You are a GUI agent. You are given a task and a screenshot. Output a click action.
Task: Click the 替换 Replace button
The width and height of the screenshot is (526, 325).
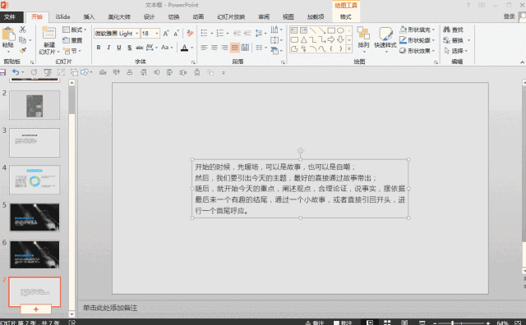pos(456,40)
